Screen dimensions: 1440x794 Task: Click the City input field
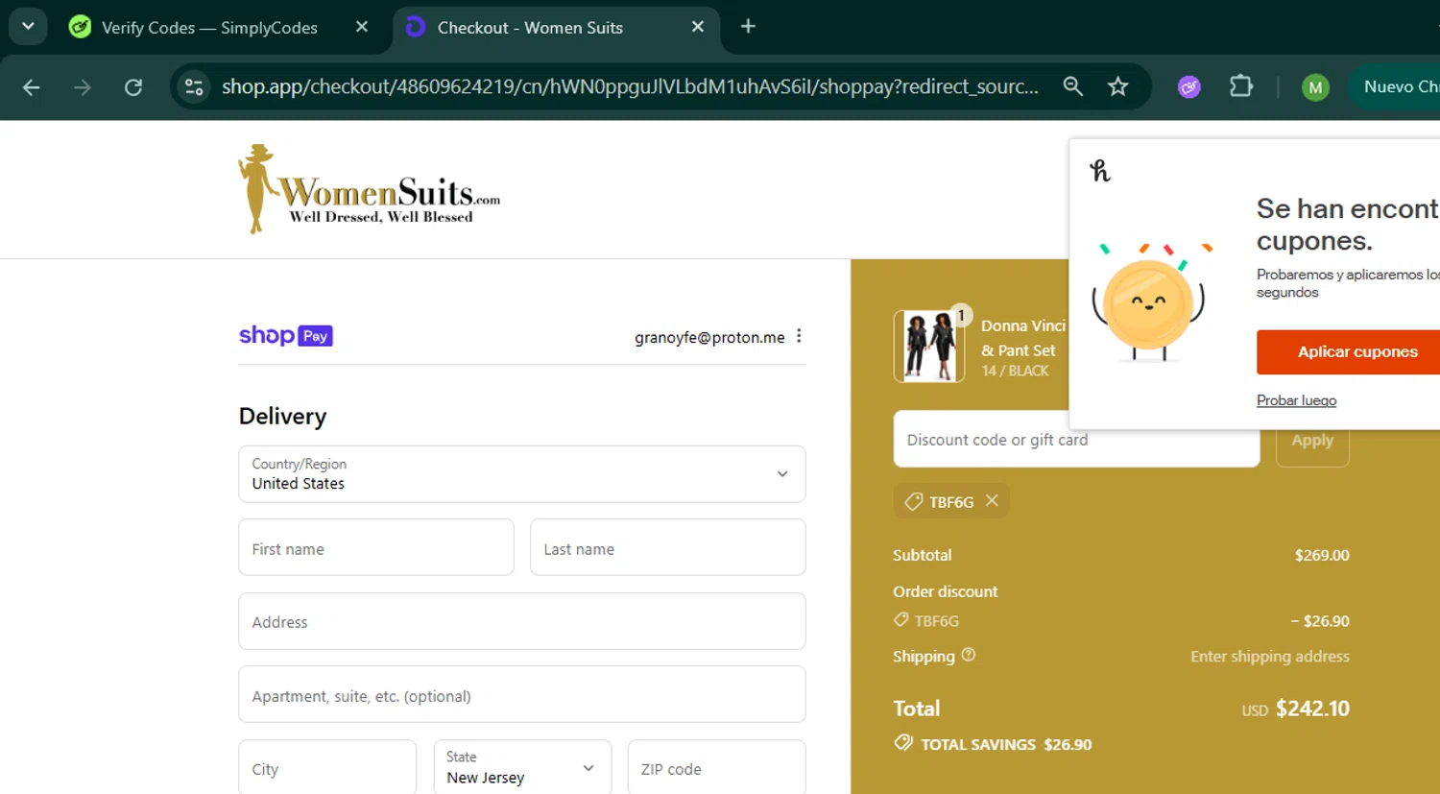327,767
